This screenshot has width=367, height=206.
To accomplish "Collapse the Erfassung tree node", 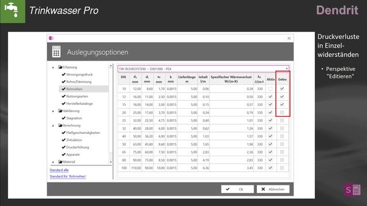I will click(53, 68).
